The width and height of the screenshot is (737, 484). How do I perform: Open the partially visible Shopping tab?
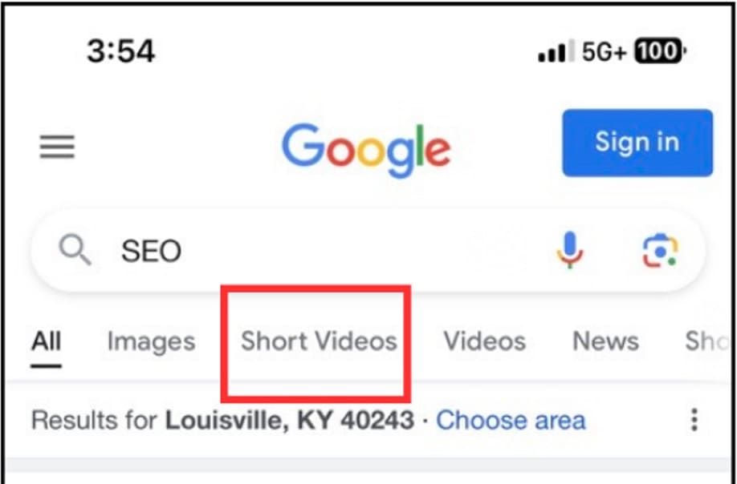coord(707,341)
